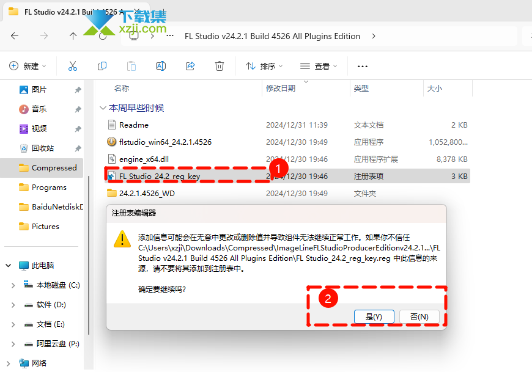Click the share icon in toolbar

pos(190,66)
